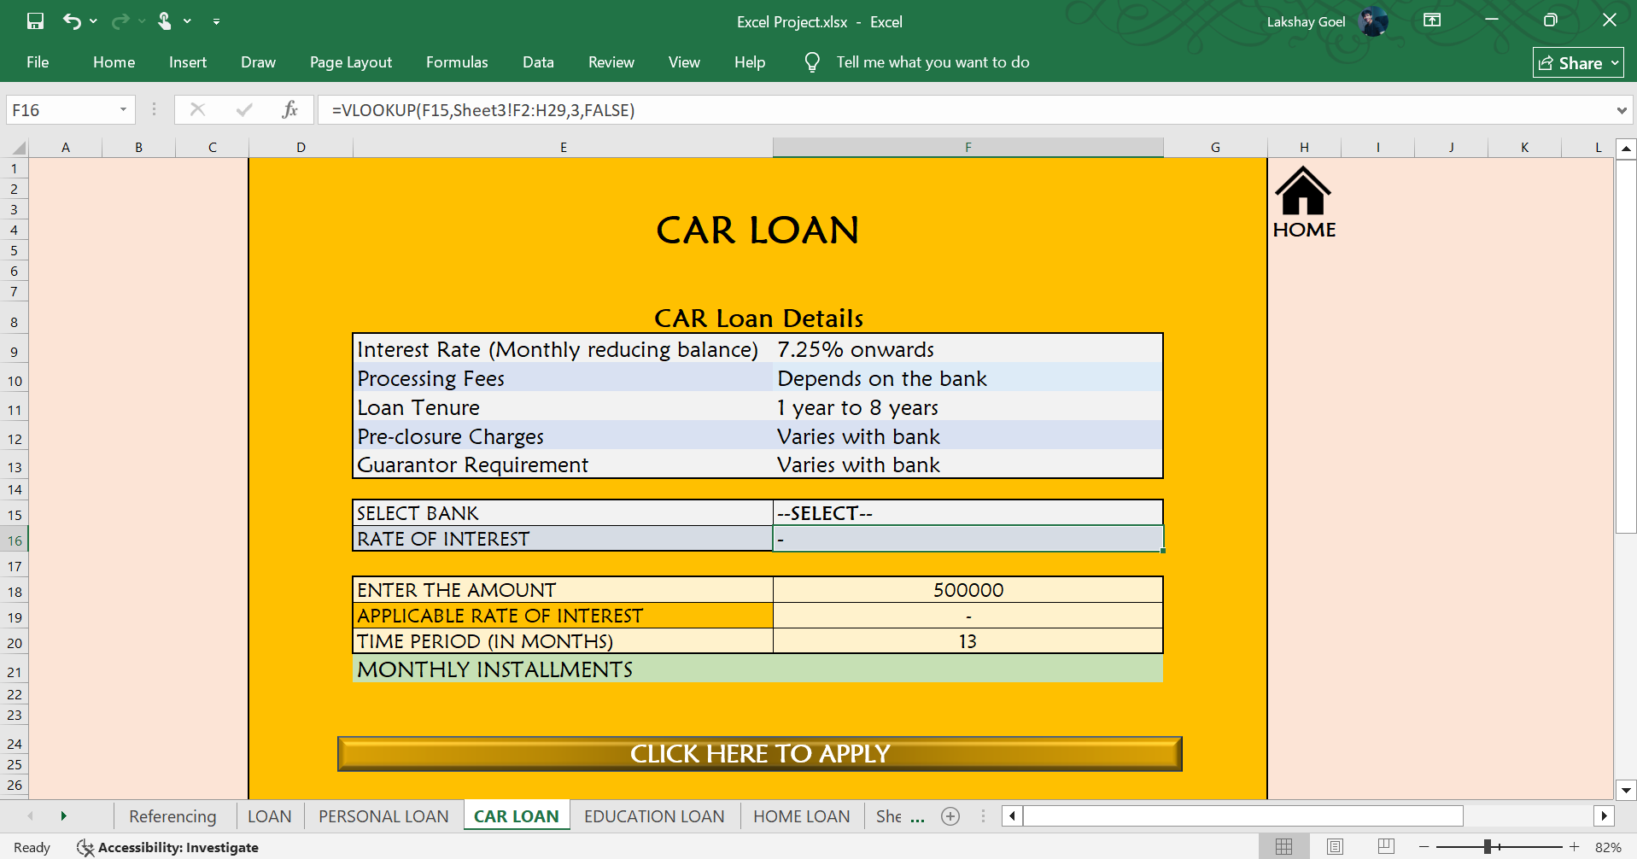Image resolution: width=1637 pixels, height=859 pixels.
Task: Click the Tell me lightbulb icon
Action: (812, 62)
